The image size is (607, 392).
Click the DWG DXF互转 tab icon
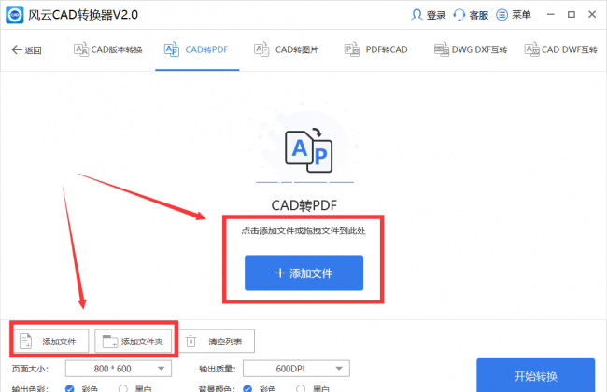coord(442,49)
